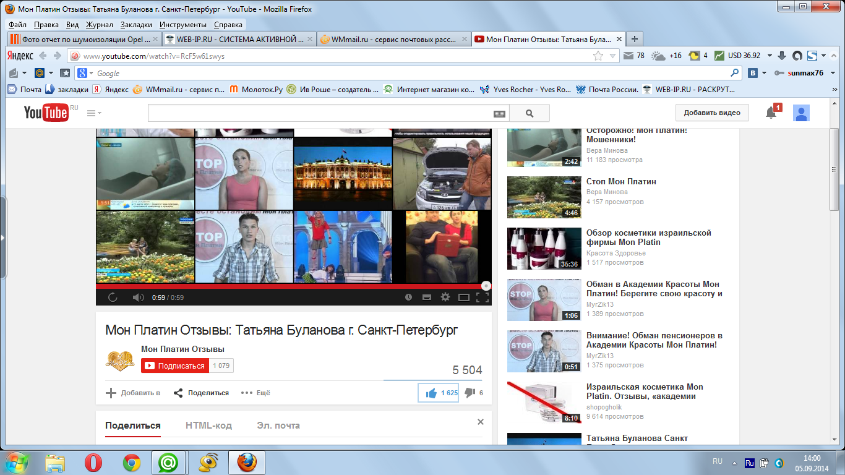Open the Молоток.Ру bookmark
Screen dimensions: 845x475
point(256,89)
